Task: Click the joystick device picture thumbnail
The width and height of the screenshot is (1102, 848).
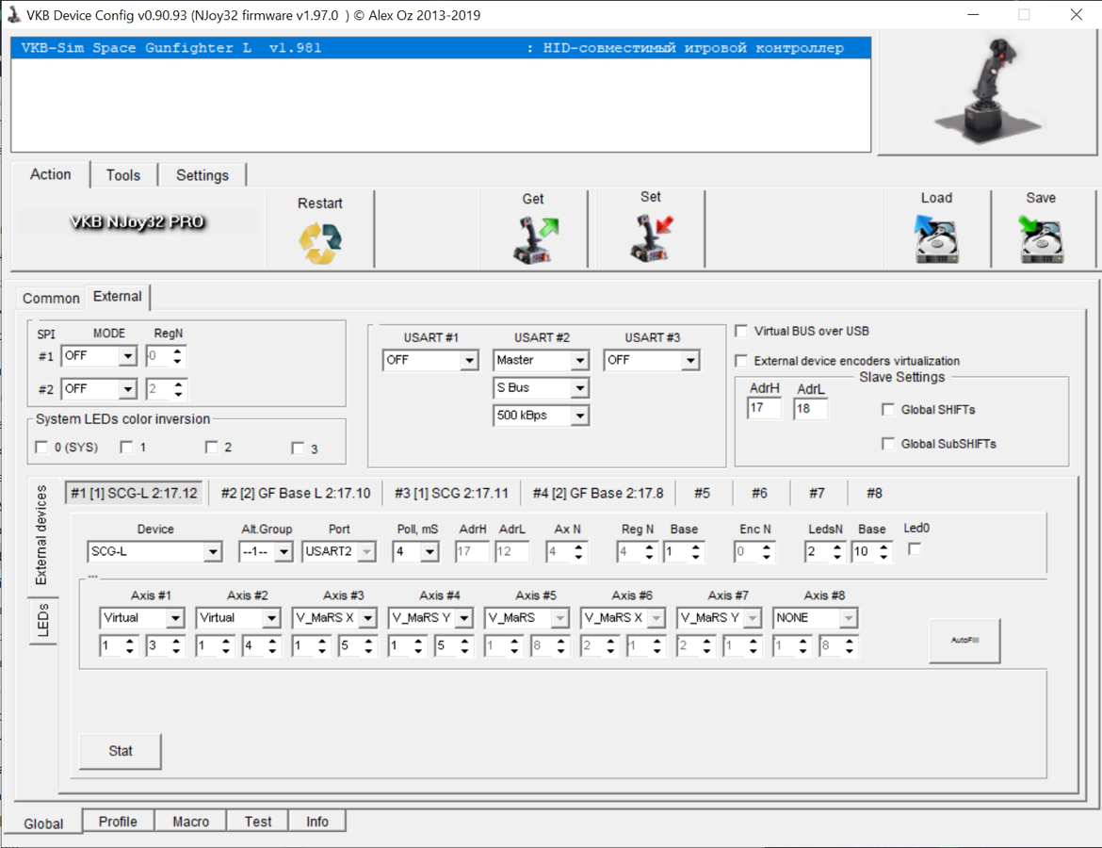Action: pos(987,91)
